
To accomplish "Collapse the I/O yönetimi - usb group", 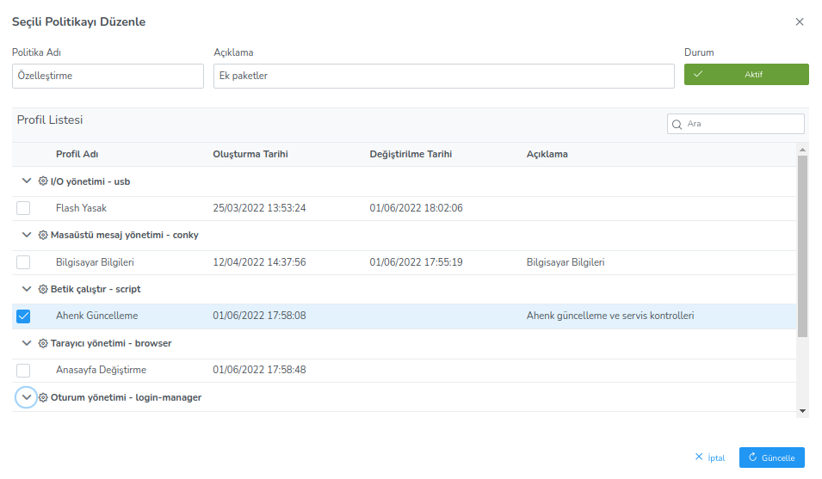I will click(x=25, y=181).
